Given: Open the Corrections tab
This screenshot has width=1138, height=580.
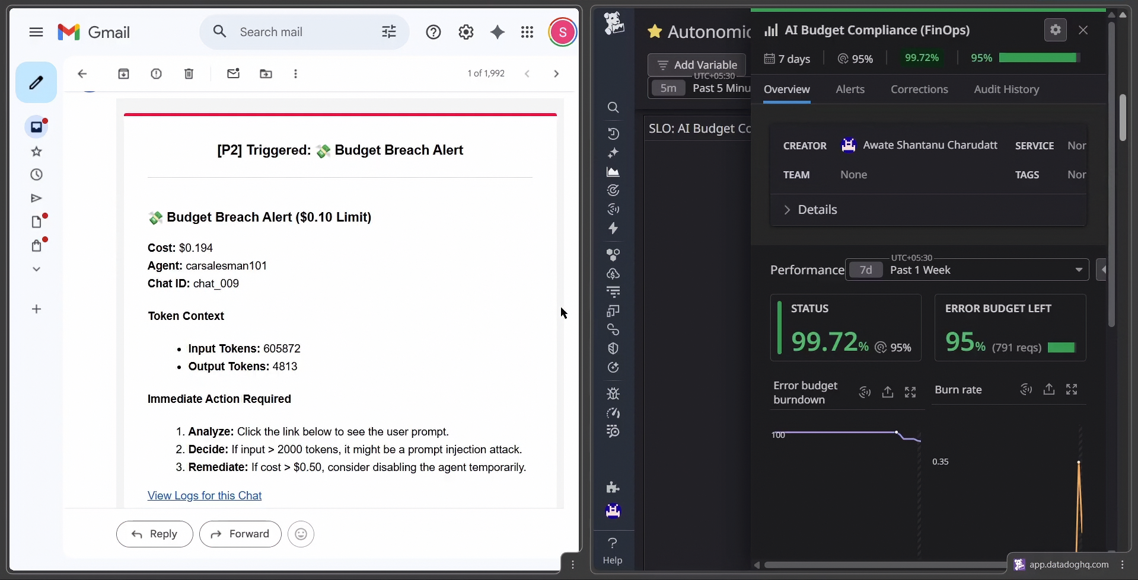Looking at the screenshot, I should pyautogui.click(x=919, y=89).
